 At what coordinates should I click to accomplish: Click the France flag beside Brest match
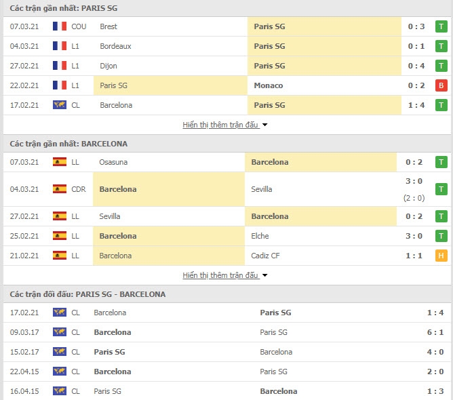click(x=60, y=26)
